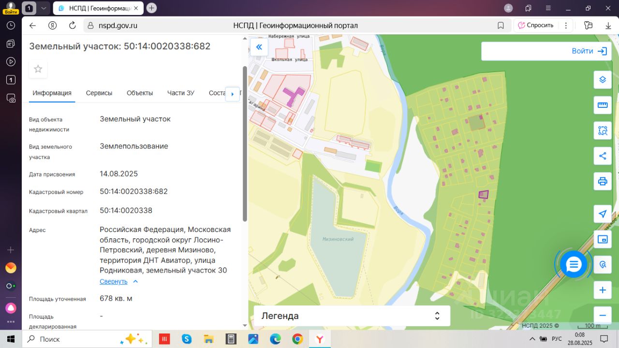Screen dimensions: 619x348
Task: Click the Свернуть link under the address
Action: click(114, 281)
